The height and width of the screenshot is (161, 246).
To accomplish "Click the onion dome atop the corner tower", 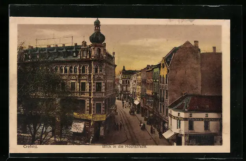I will click(x=97, y=37).
